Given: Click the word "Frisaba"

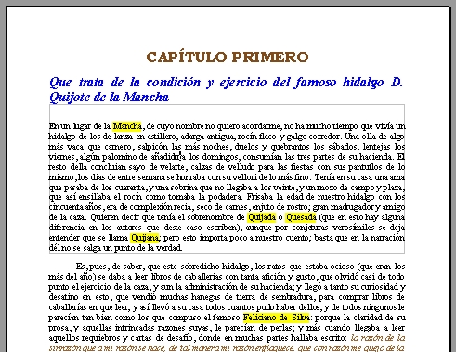Looking at the screenshot, I should click(x=260, y=197).
